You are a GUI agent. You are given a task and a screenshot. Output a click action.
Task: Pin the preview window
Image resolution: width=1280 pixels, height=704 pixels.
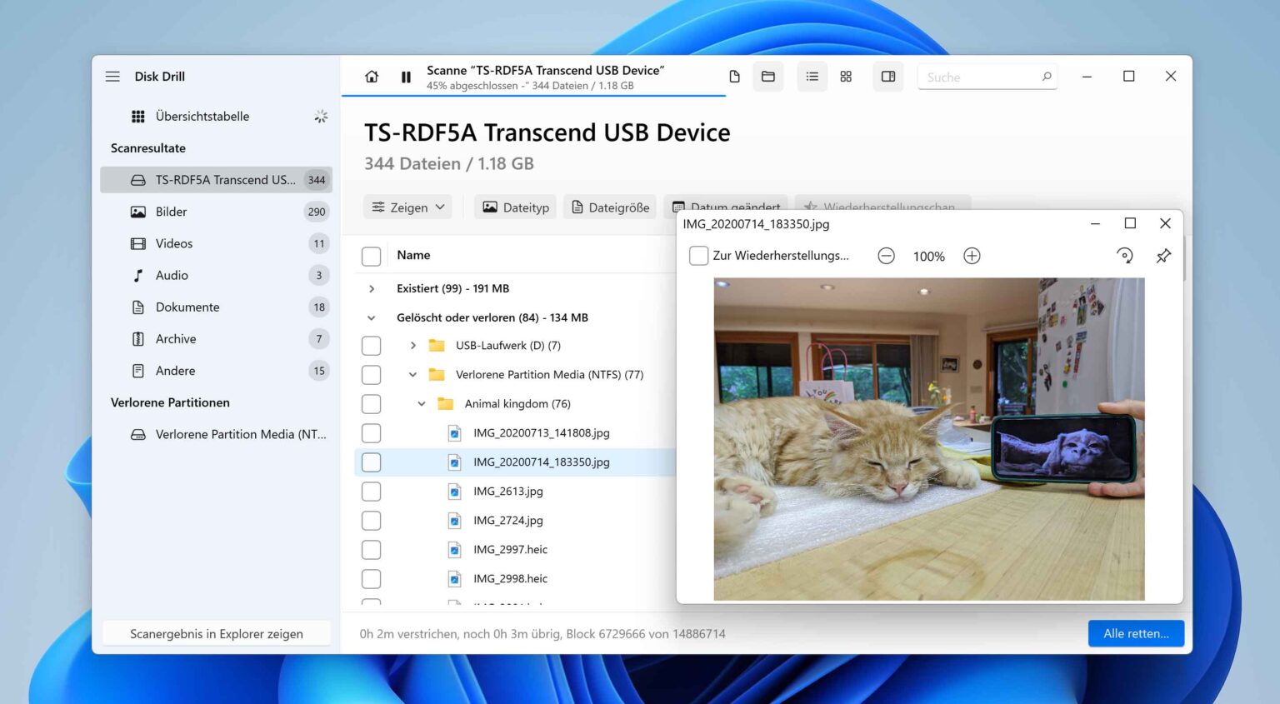[x=1163, y=256]
